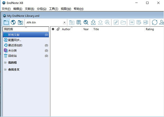Sort by read/unread dot column header

coord(53,29)
